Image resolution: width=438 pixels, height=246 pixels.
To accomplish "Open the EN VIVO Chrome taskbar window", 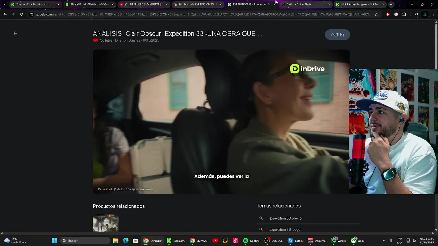I will click(199, 241).
